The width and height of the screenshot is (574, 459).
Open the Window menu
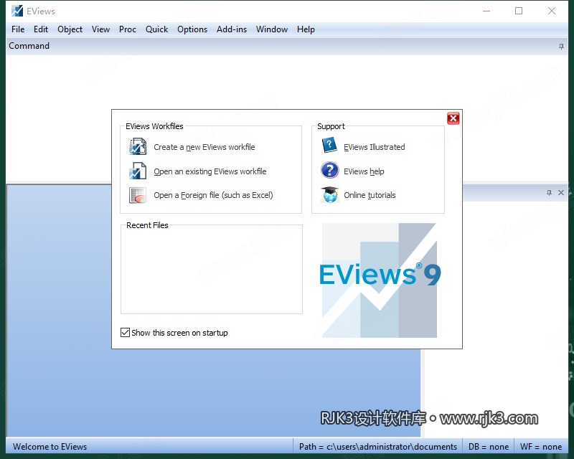coord(272,29)
